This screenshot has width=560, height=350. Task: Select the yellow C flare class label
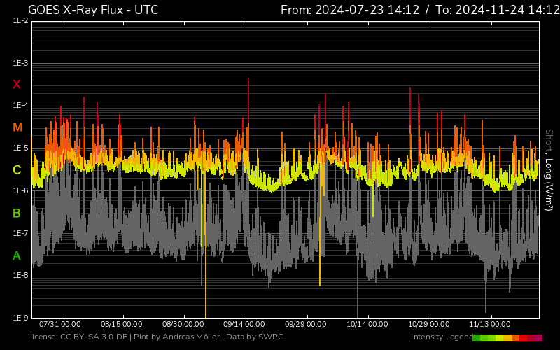(x=17, y=170)
